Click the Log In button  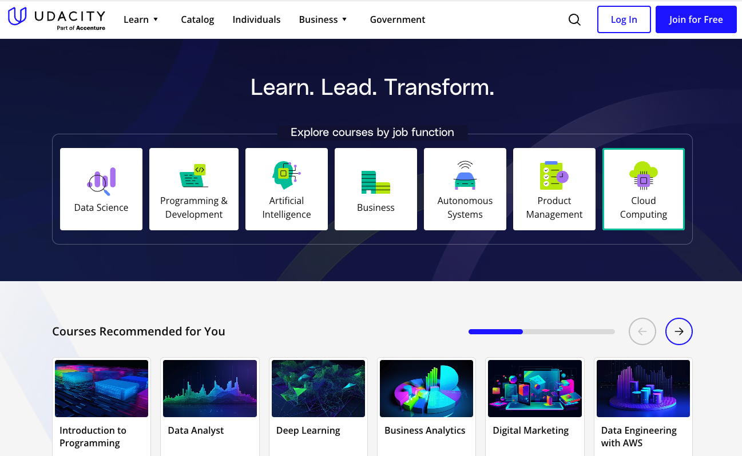pos(624,19)
